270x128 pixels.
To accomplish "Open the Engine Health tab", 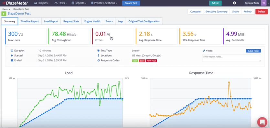I will click(x=92, y=21).
